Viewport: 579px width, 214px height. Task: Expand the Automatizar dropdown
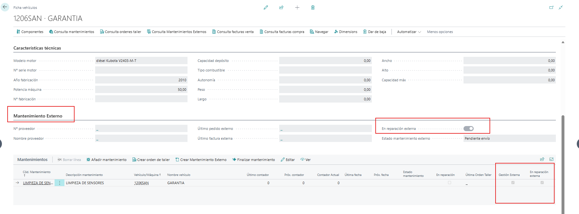(409, 32)
